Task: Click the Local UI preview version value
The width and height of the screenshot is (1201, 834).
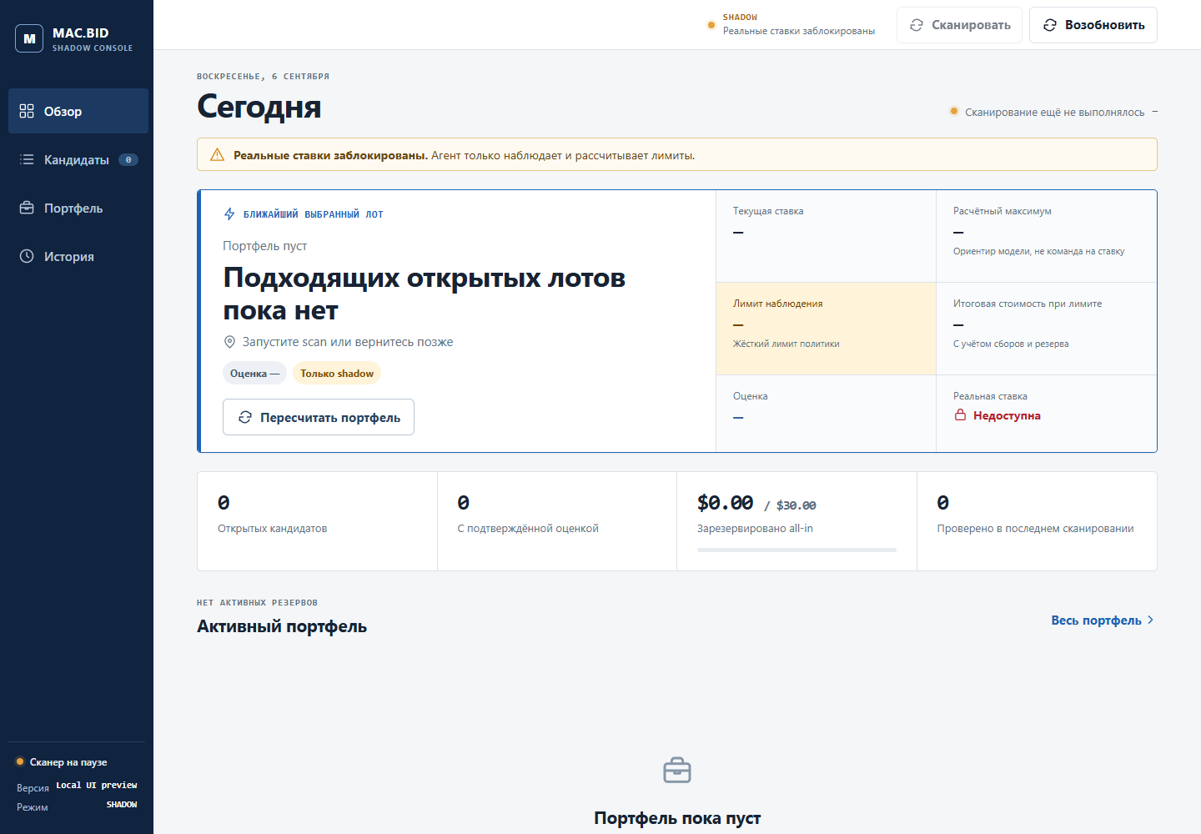Action: (x=97, y=785)
